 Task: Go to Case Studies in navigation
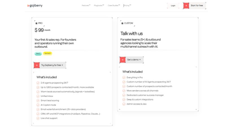114,5
